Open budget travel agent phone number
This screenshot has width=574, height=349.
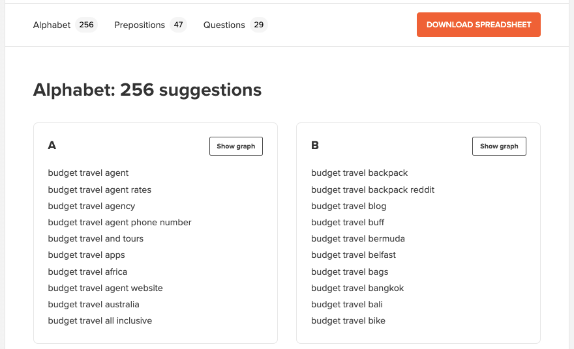(x=120, y=222)
